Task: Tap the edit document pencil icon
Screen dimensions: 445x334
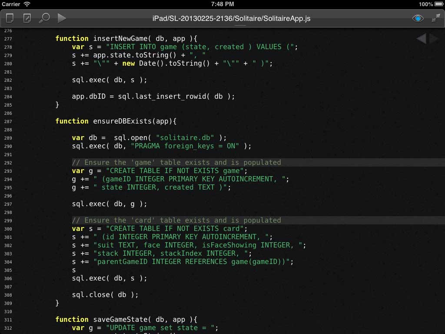Action: point(27,18)
